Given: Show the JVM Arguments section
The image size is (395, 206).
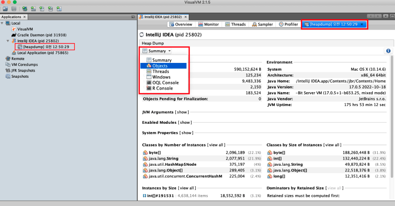Looking at the screenshot, I should pyautogui.click(x=182, y=112).
